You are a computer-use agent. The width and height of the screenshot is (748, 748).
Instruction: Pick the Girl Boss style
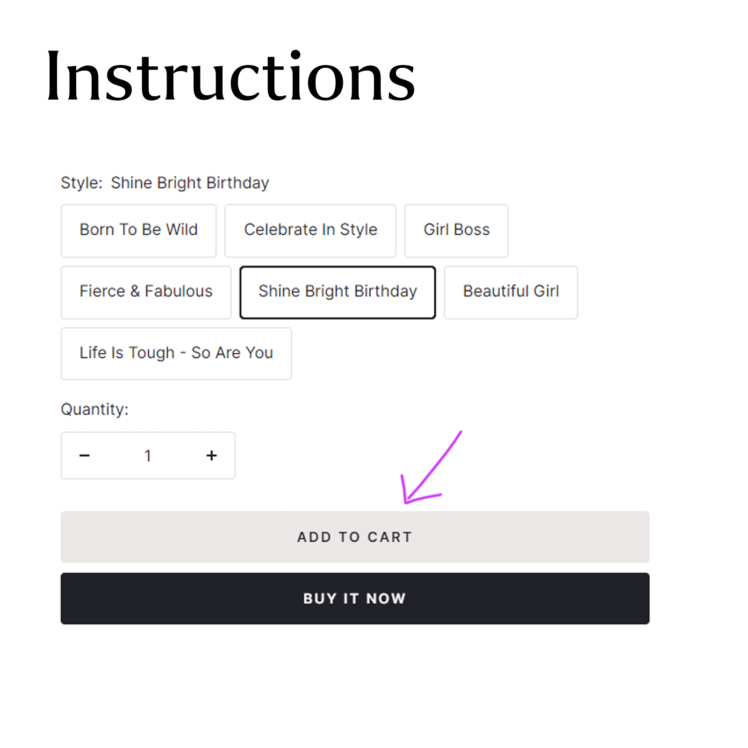point(456,230)
